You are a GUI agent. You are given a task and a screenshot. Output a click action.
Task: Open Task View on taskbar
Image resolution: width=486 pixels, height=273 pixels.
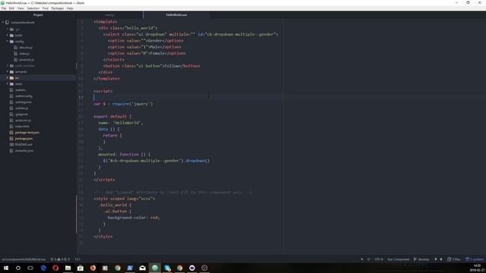[30, 268]
